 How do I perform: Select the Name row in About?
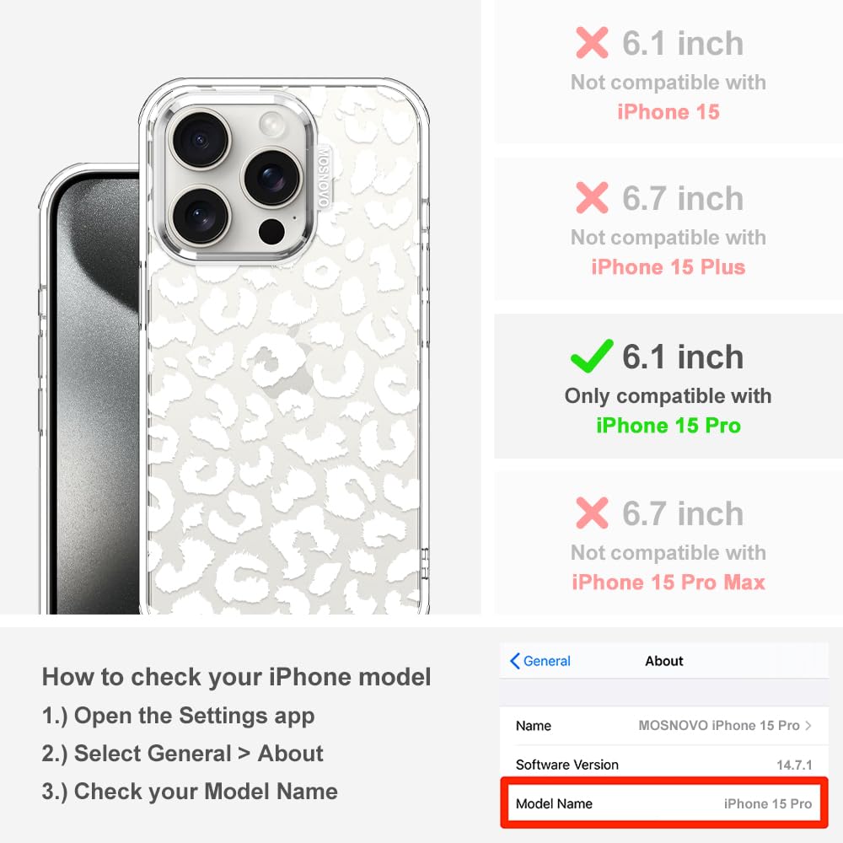[664, 725]
